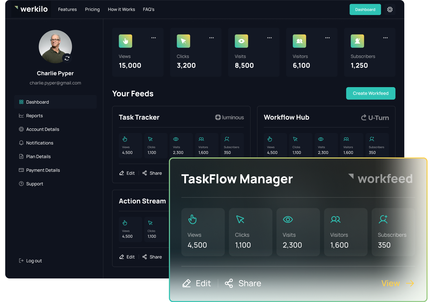Click Subscribers tile in Task Tracker card
The height and width of the screenshot is (302, 433).
[232, 145]
